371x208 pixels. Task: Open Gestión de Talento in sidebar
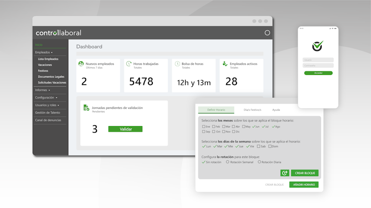point(47,113)
